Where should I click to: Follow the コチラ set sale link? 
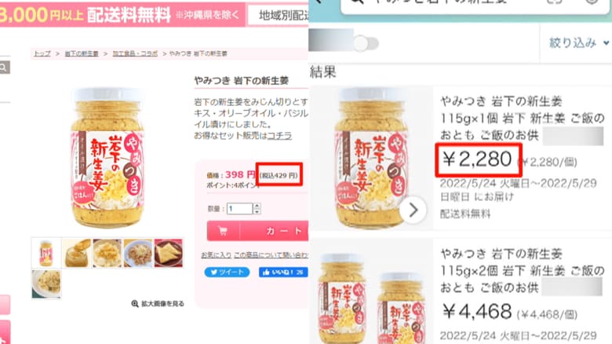tap(279, 135)
